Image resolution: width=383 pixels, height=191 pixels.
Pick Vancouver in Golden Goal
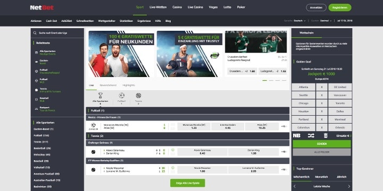pyautogui.click(x=340, y=95)
